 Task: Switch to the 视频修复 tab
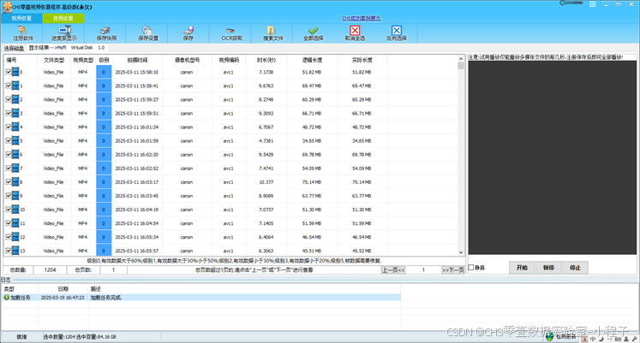63,18
